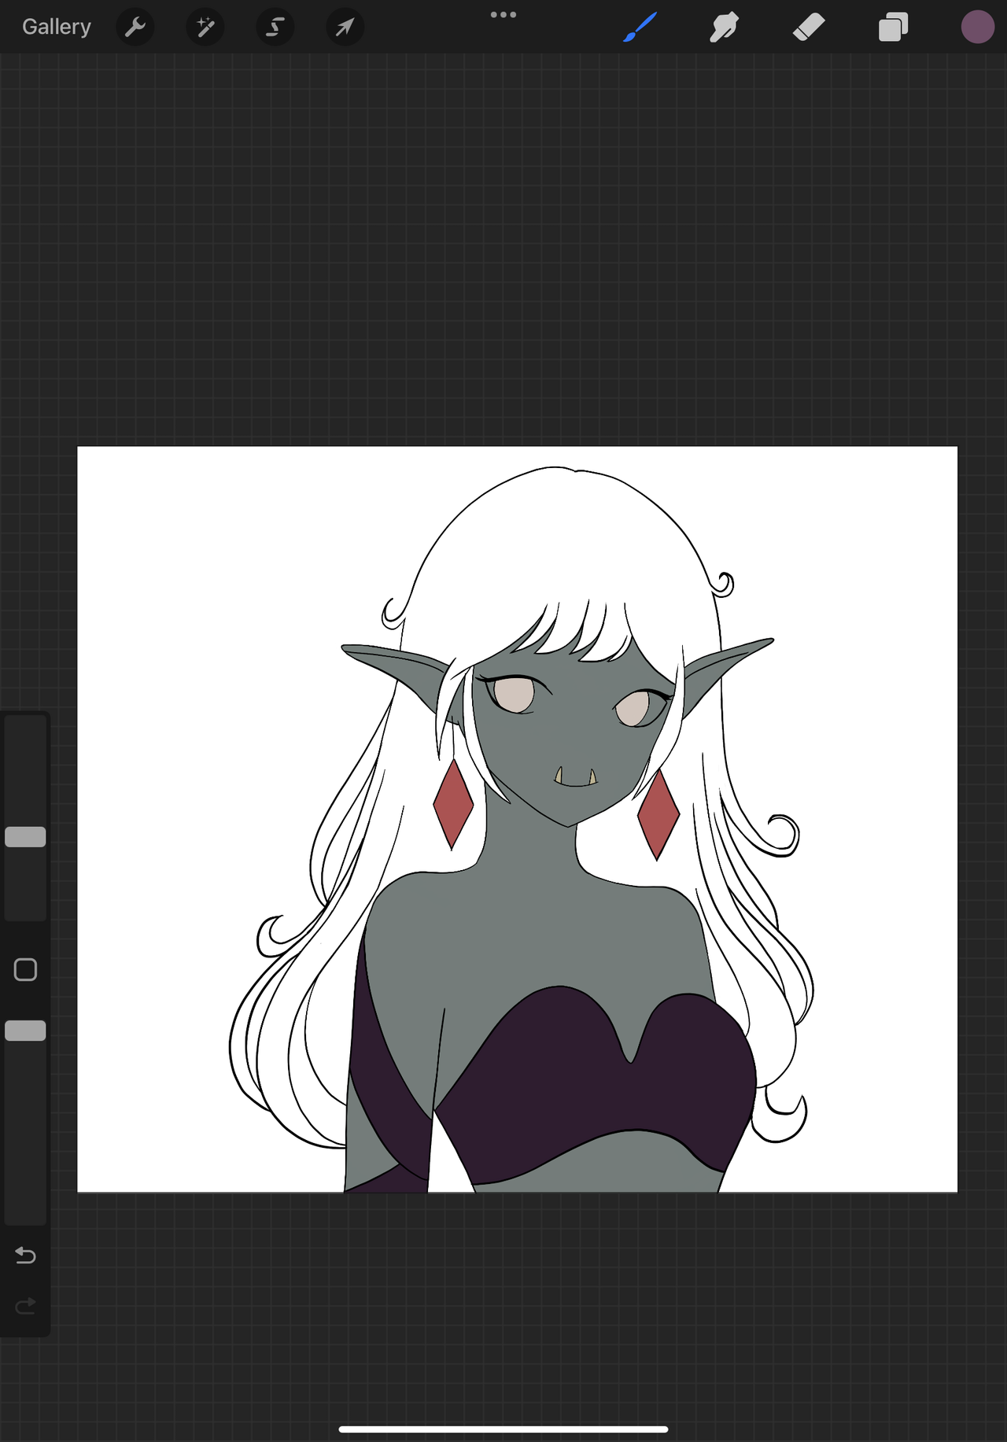Redo the last undone action

25,1307
